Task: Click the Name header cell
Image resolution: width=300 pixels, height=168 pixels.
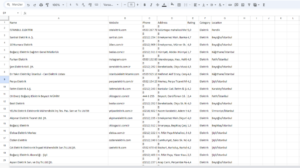Action: tap(59, 23)
